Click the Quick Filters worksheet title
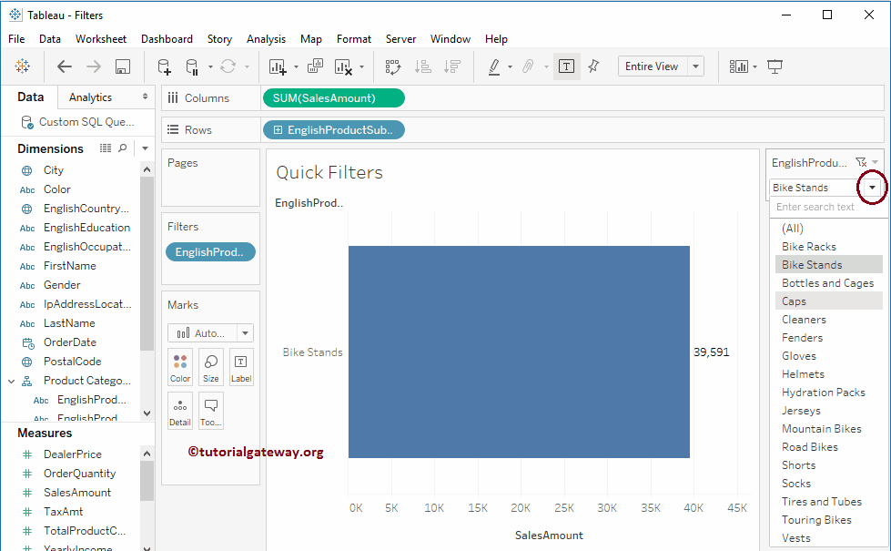 click(329, 172)
